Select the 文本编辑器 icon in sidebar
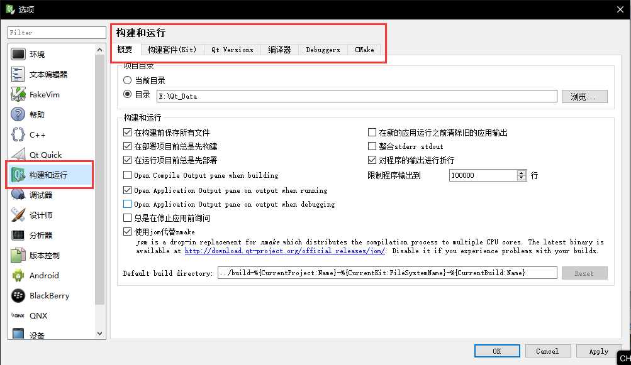Image resolution: width=631 pixels, height=365 pixels. point(18,74)
